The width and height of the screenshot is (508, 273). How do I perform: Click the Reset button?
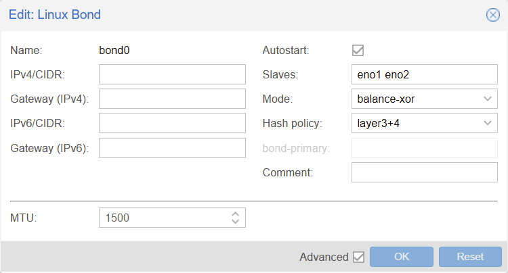[470, 257]
